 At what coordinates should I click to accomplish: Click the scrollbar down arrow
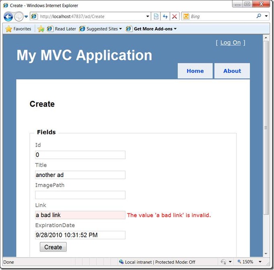coord(266,254)
